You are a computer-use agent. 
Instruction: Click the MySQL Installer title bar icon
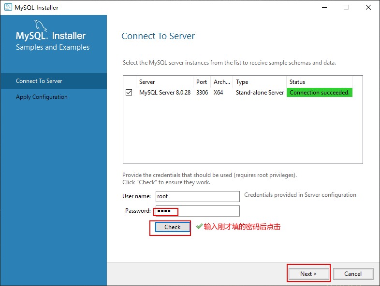pyautogui.click(x=8, y=7)
